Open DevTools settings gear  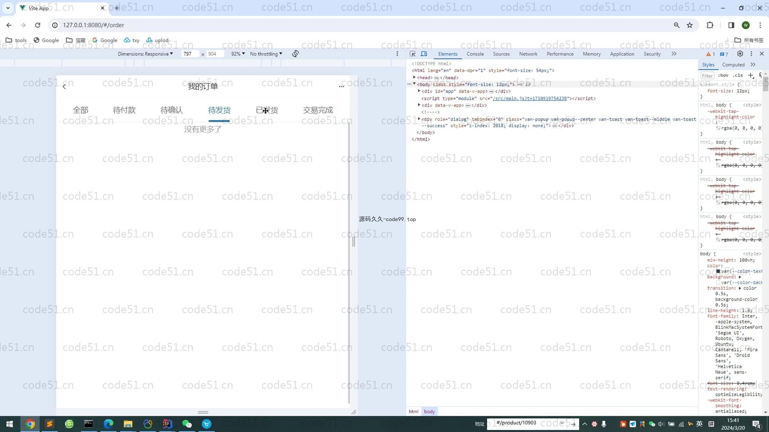coord(740,54)
